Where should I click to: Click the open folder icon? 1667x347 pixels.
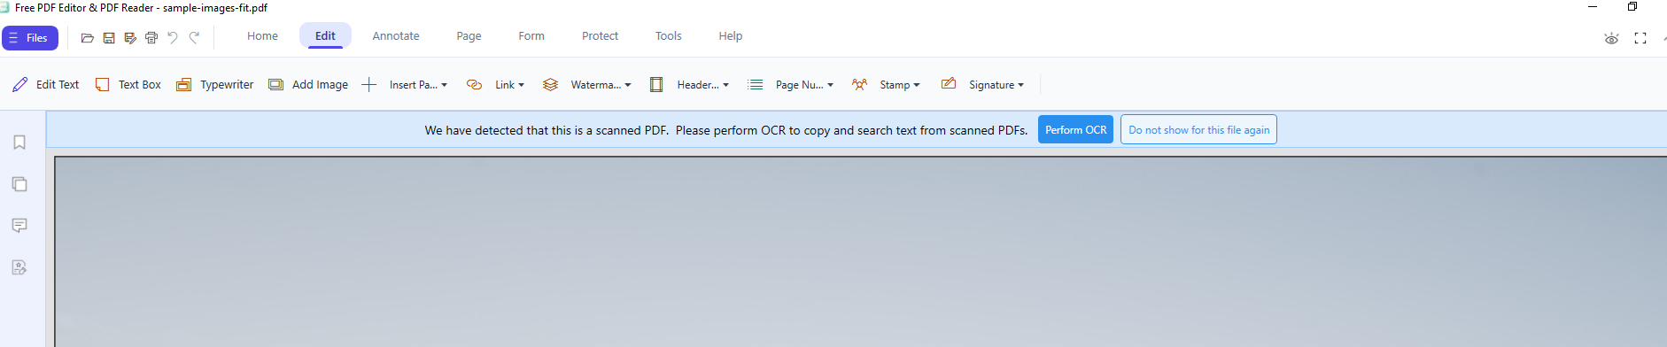(87, 38)
